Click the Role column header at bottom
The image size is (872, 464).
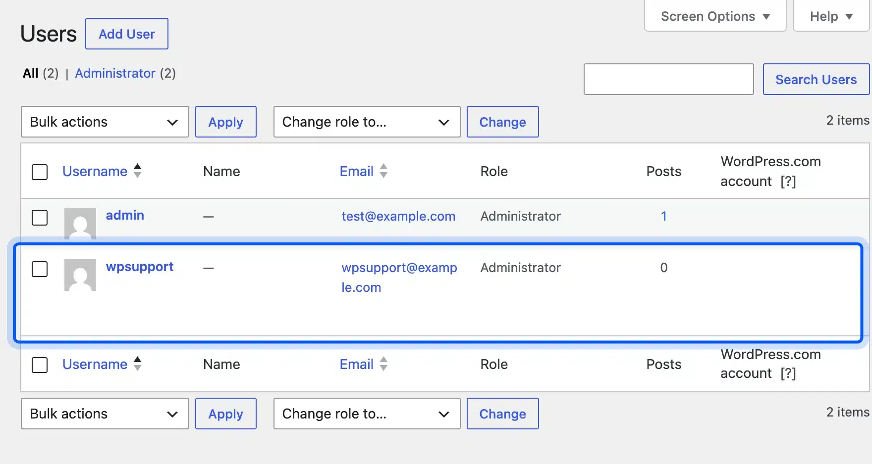494,364
